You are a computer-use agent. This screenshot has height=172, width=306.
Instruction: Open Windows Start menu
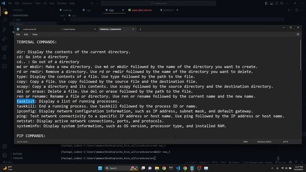click(100, 168)
